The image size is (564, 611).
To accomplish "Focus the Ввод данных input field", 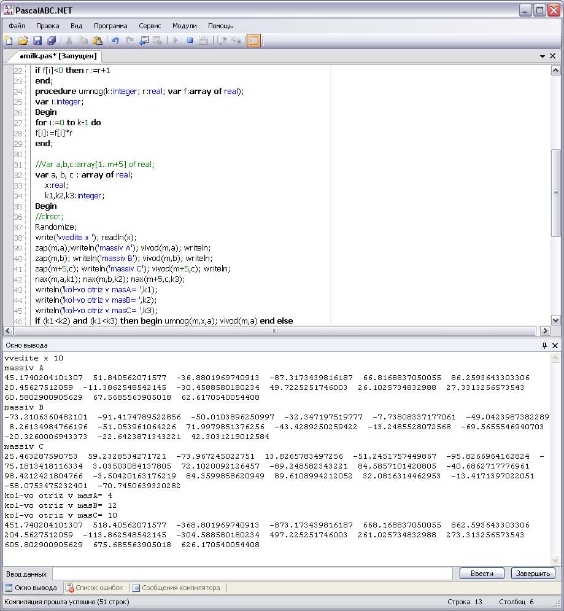I will pos(253,574).
